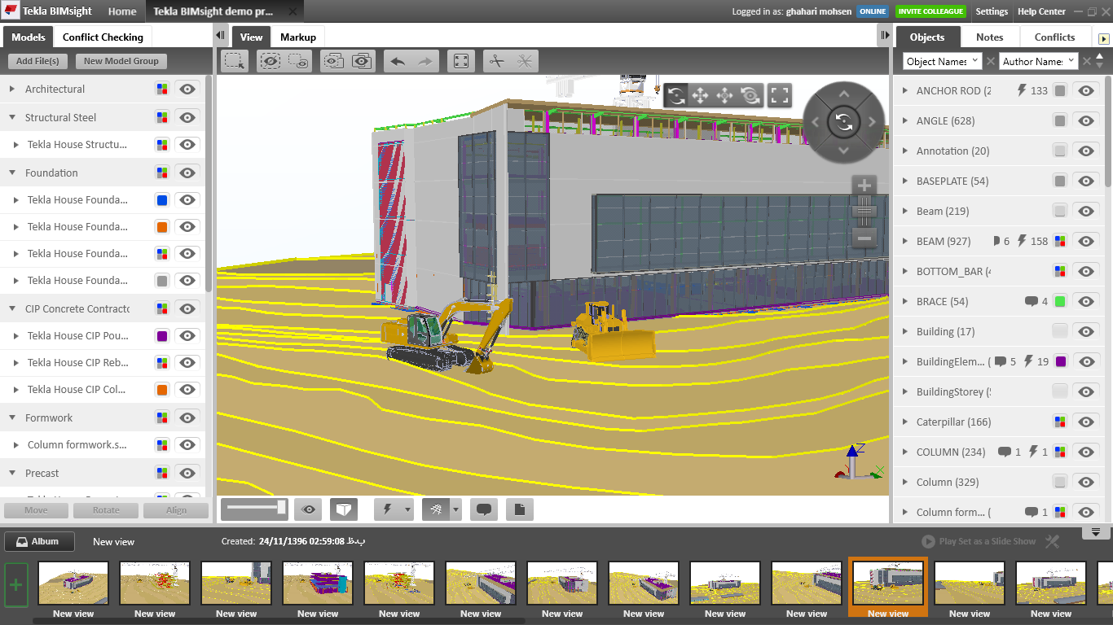Expand the Architectural tree item
The height and width of the screenshot is (625, 1113).
pyautogui.click(x=12, y=90)
